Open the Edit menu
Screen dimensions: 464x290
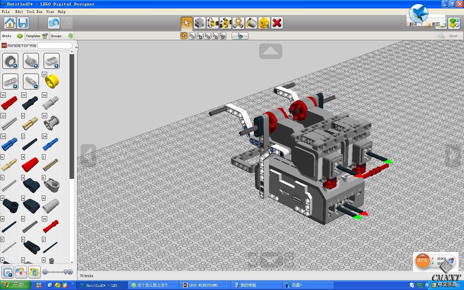coord(19,12)
